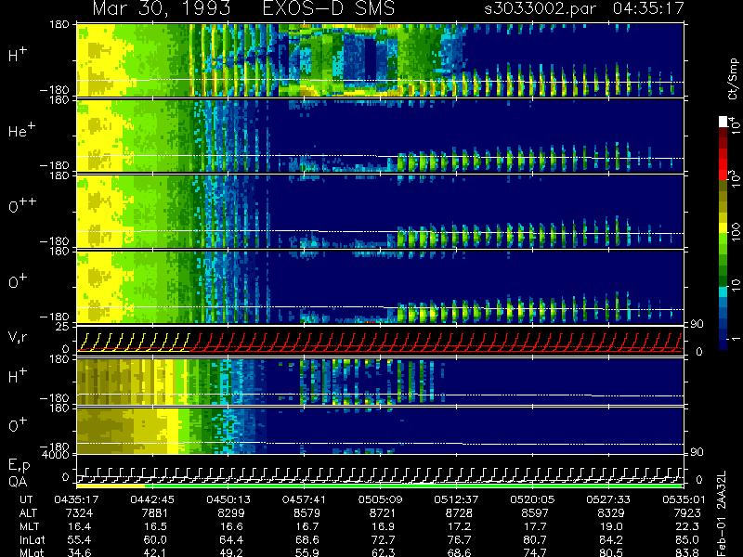The height and width of the screenshot is (557, 743).
Task: Select MLT value '22.3'
Action: coord(687,526)
